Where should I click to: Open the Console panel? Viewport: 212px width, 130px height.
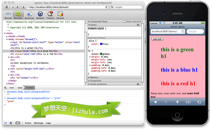point(60,15)
